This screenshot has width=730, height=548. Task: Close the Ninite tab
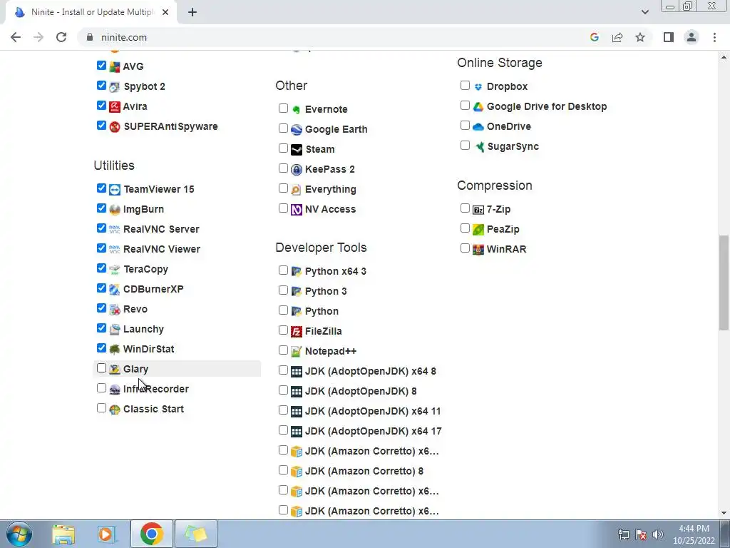tap(165, 12)
